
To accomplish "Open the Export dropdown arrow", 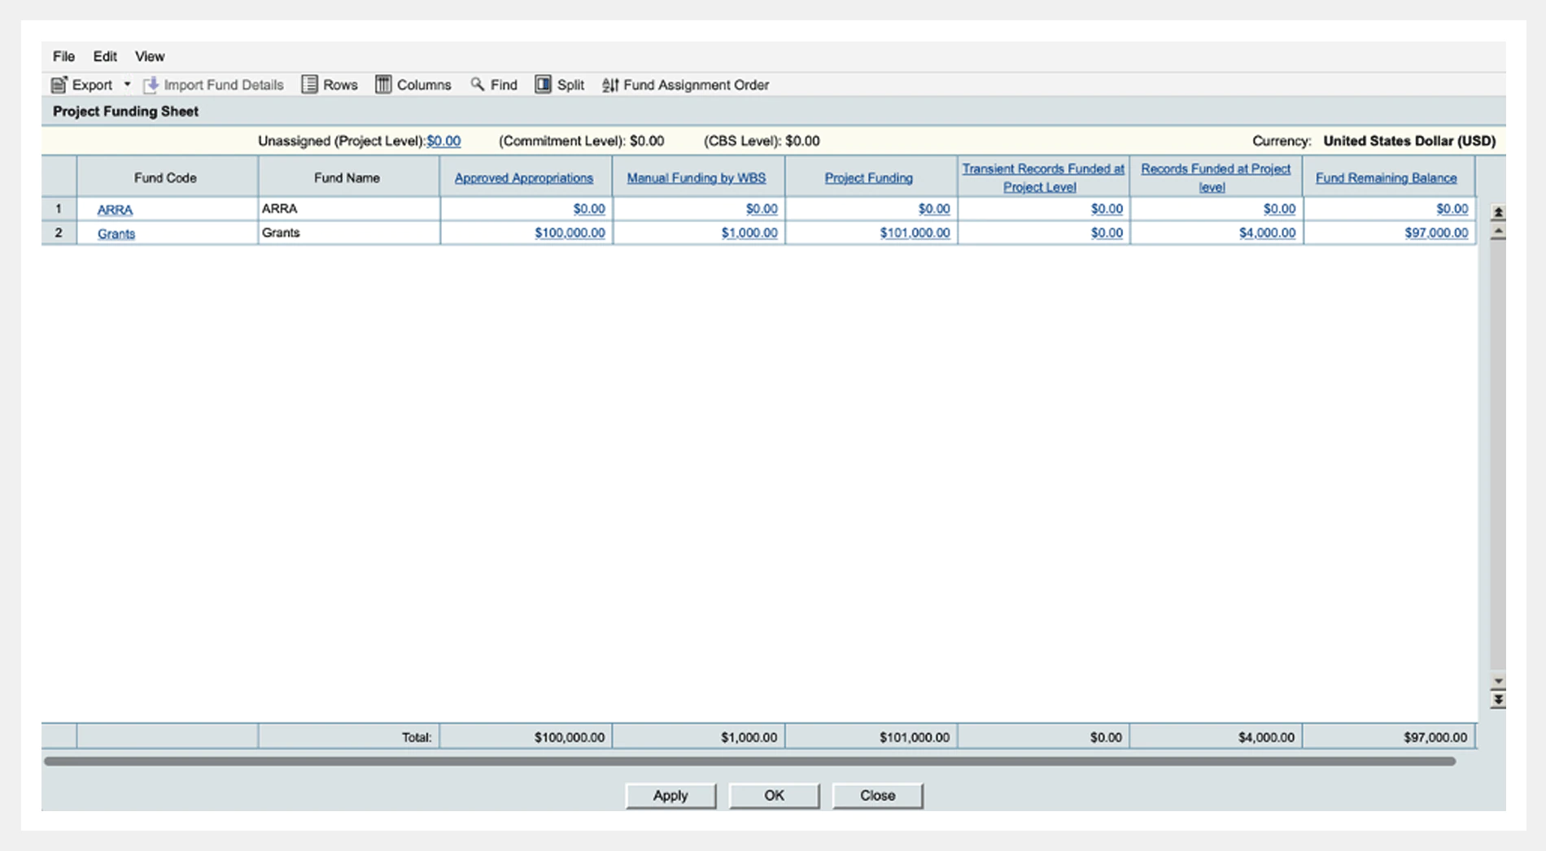I will [x=127, y=85].
